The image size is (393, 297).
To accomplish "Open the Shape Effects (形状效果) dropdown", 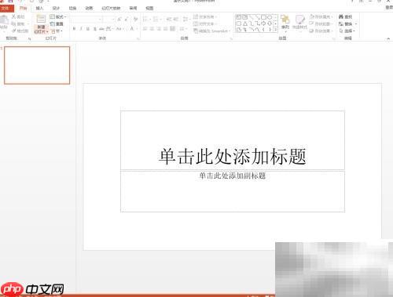I will [321, 31].
